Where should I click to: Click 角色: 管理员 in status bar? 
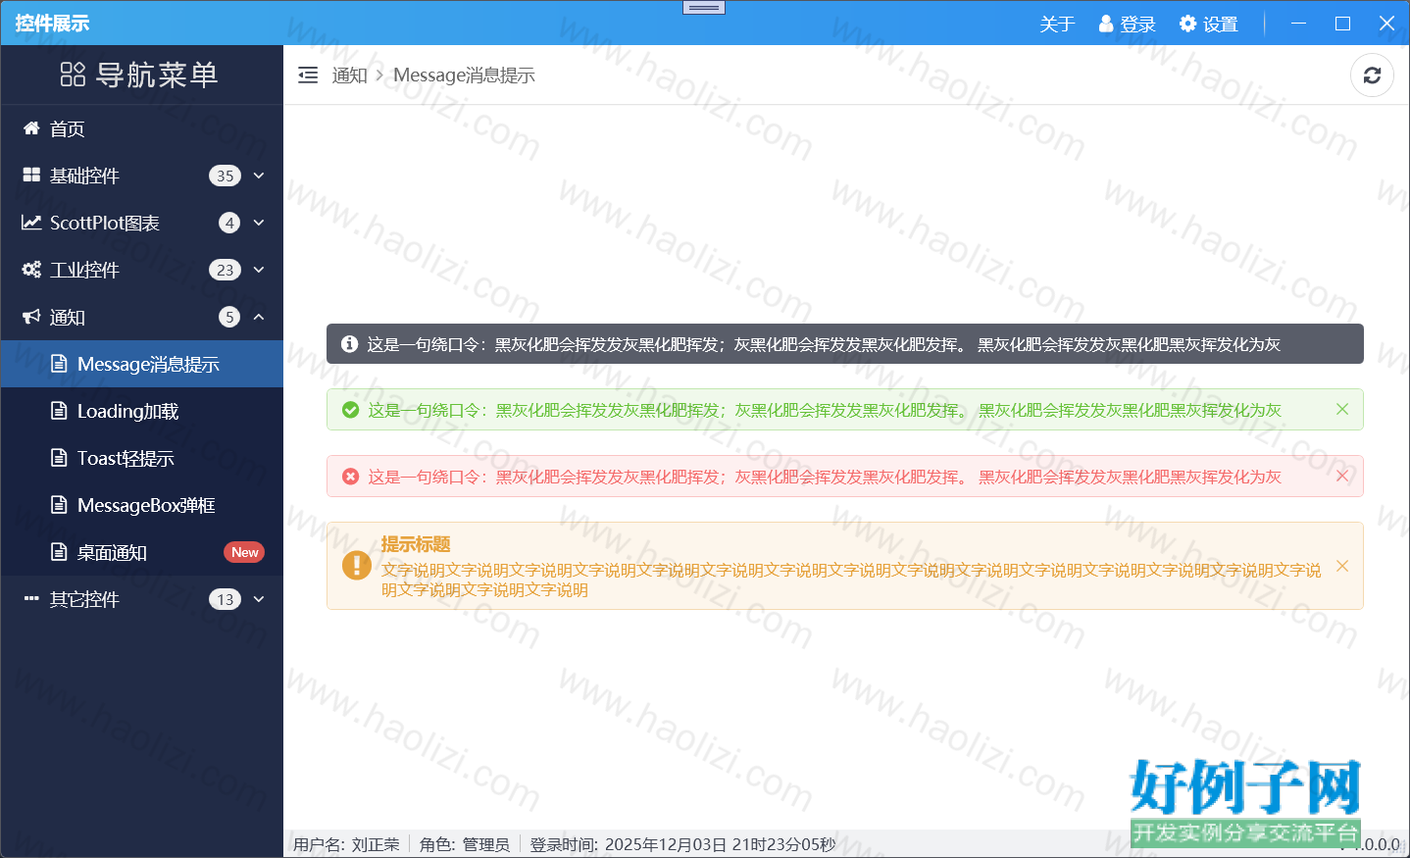tap(465, 844)
